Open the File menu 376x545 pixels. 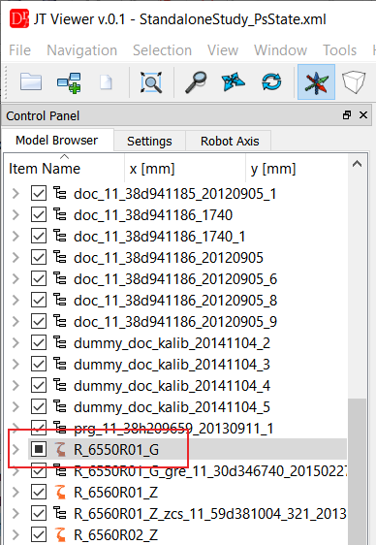coord(19,50)
